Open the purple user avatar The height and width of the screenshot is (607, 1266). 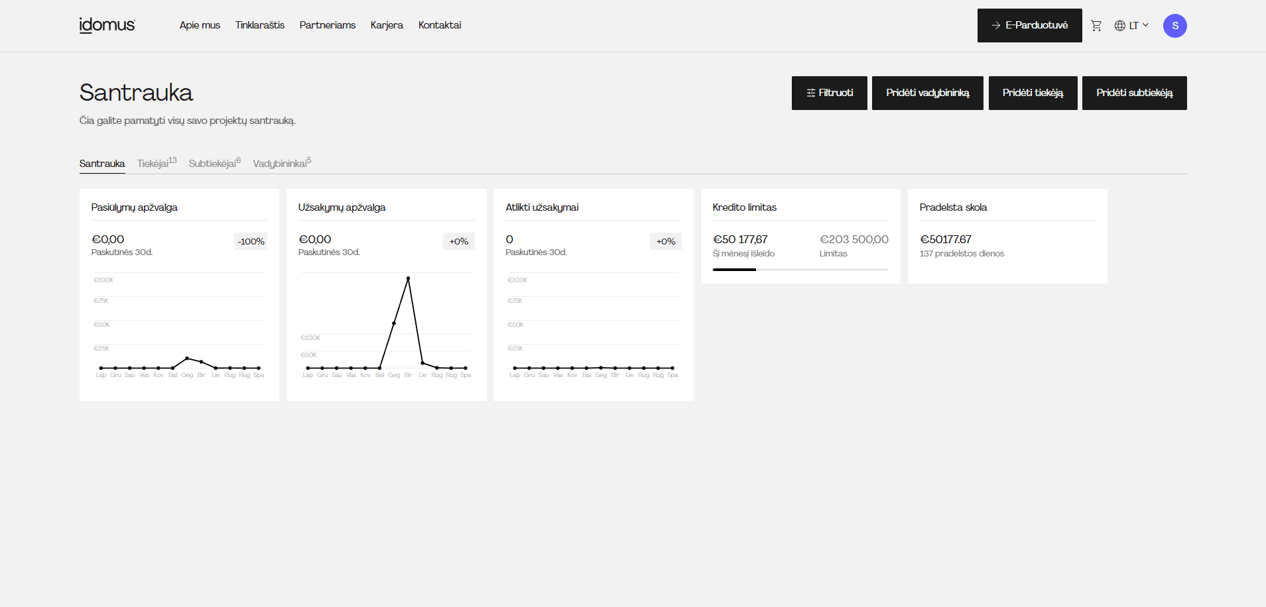[x=1174, y=26]
